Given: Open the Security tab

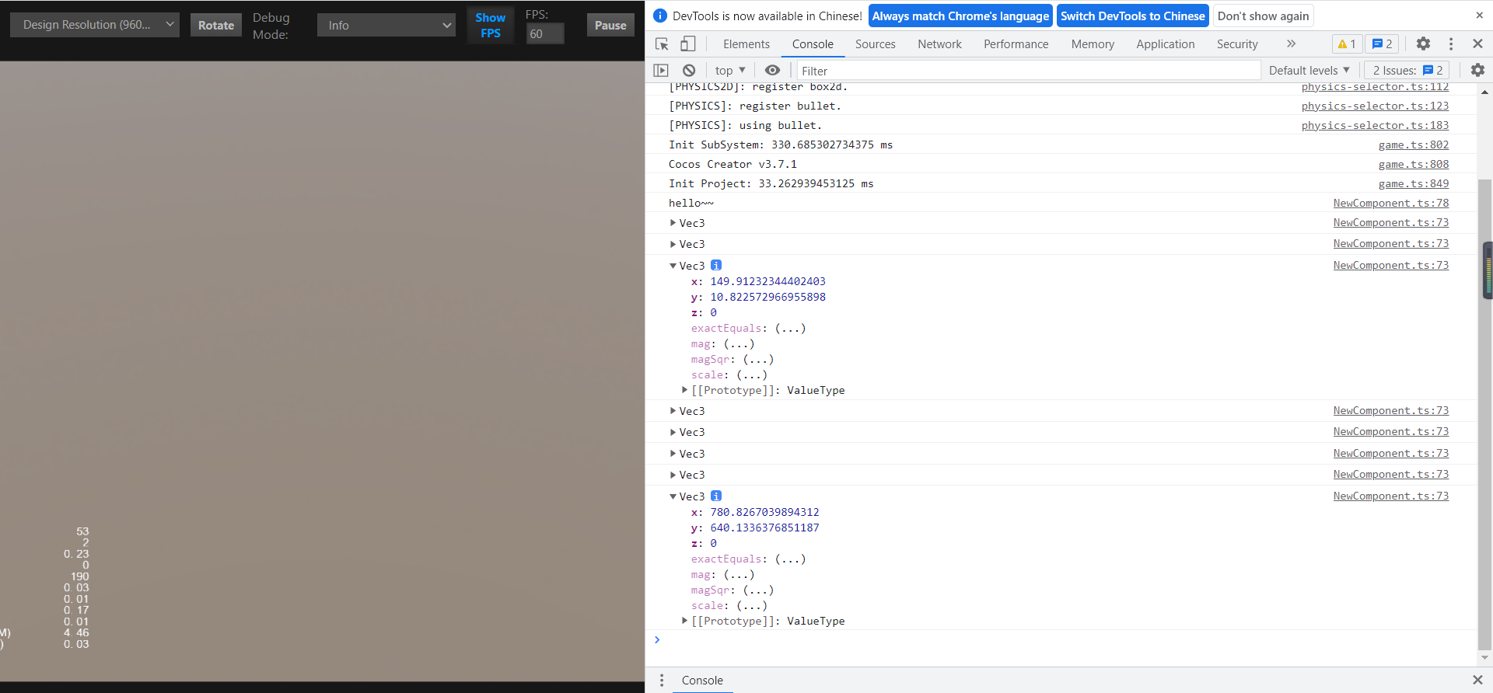Looking at the screenshot, I should point(1236,44).
